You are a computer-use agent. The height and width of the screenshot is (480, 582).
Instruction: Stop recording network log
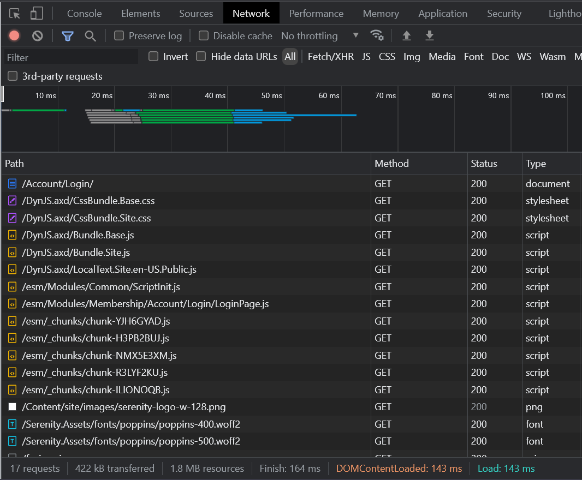14,36
